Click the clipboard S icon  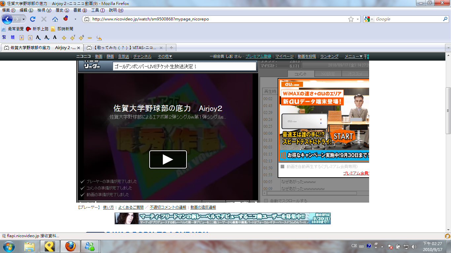30,38
